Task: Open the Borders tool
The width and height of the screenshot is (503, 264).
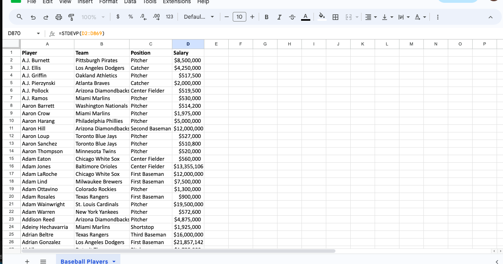Action: click(335, 17)
